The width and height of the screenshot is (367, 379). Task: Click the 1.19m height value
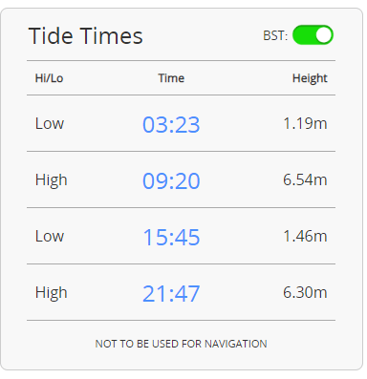point(305,123)
